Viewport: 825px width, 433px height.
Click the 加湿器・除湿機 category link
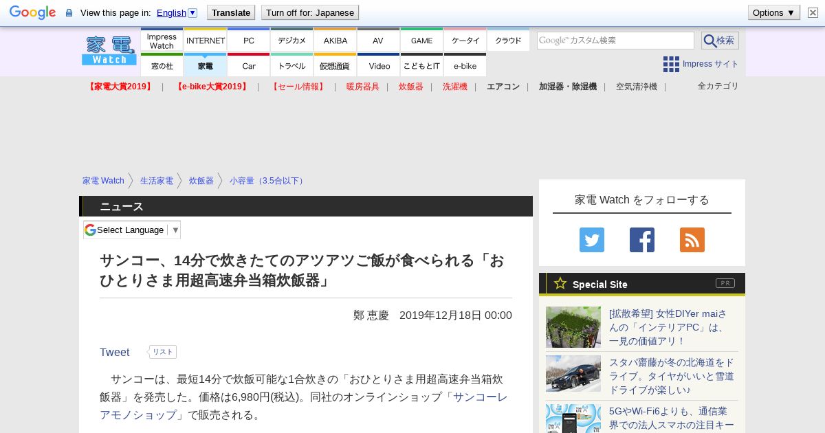[x=568, y=87]
